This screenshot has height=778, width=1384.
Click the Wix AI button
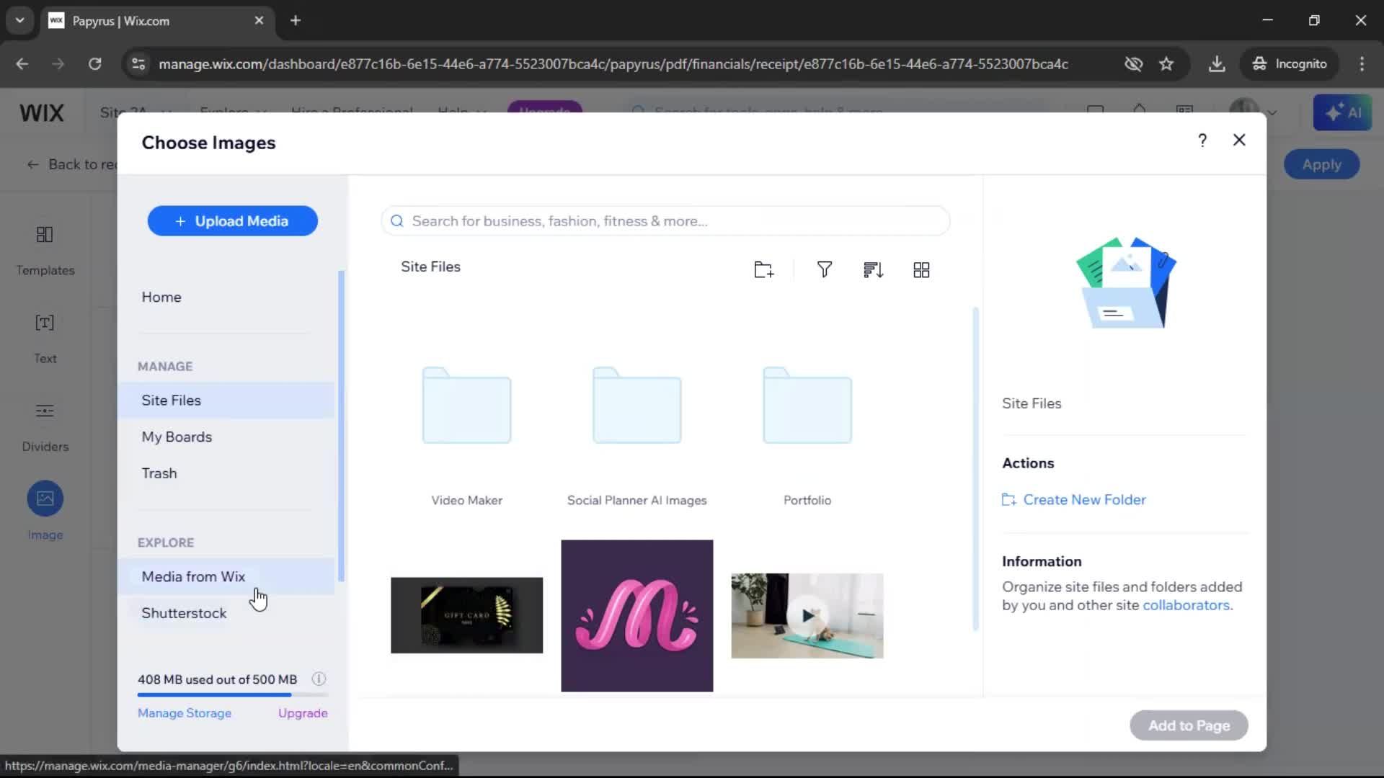pyautogui.click(x=1342, y=112)
